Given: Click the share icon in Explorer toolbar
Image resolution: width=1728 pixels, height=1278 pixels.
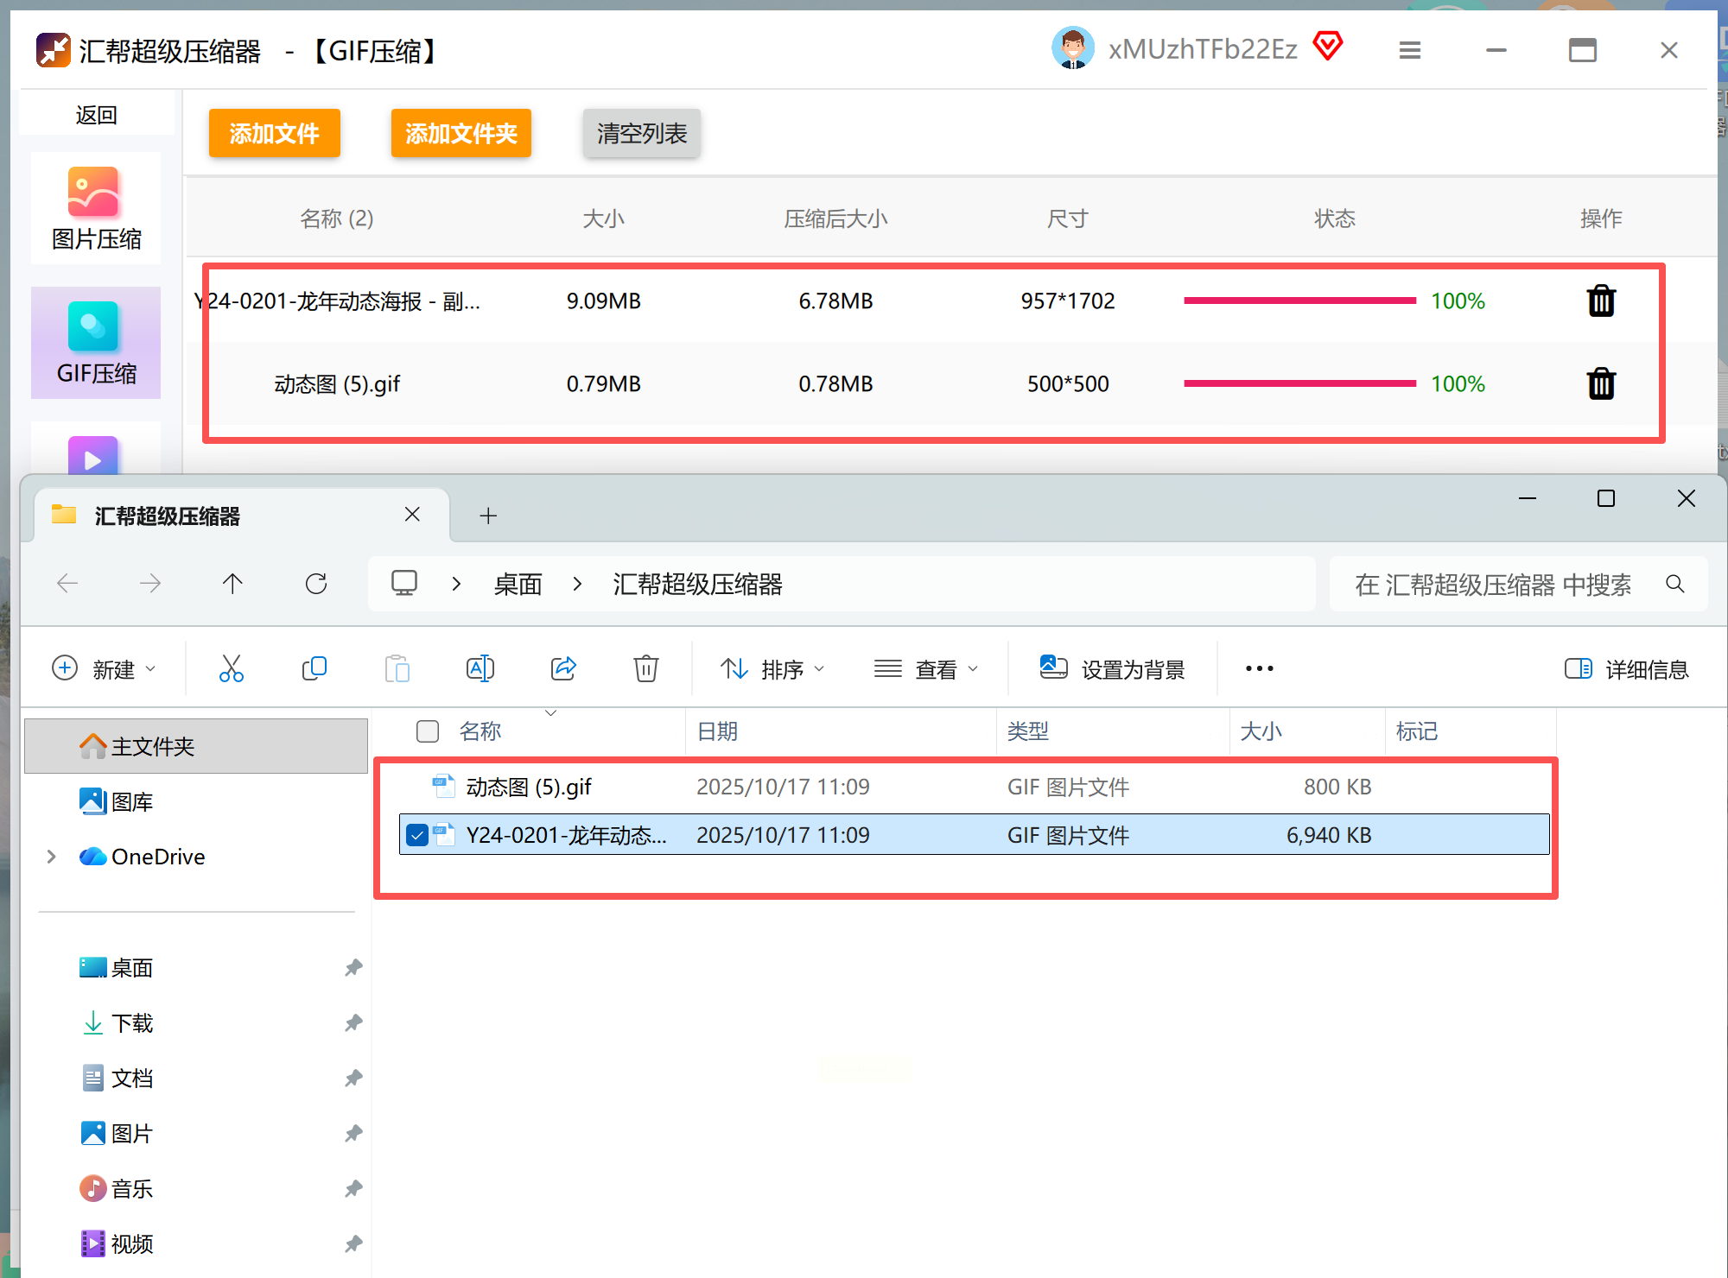Looking at the screenshot, I should tap(563, 668).
